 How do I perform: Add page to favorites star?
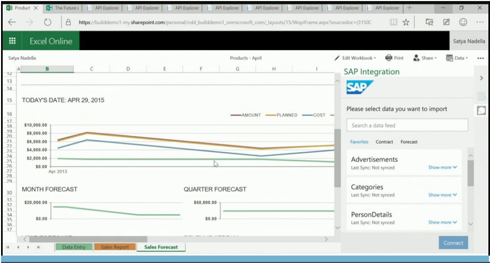click(x=405, y=22)
